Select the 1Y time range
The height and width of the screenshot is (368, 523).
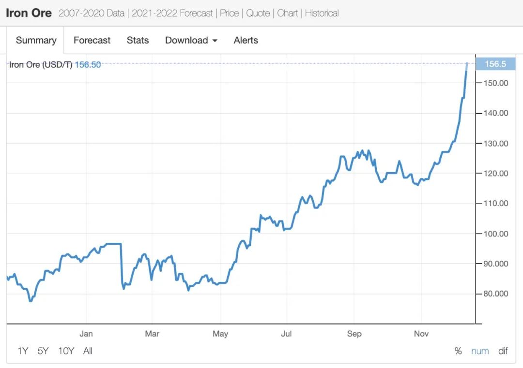tap(23, 351)
